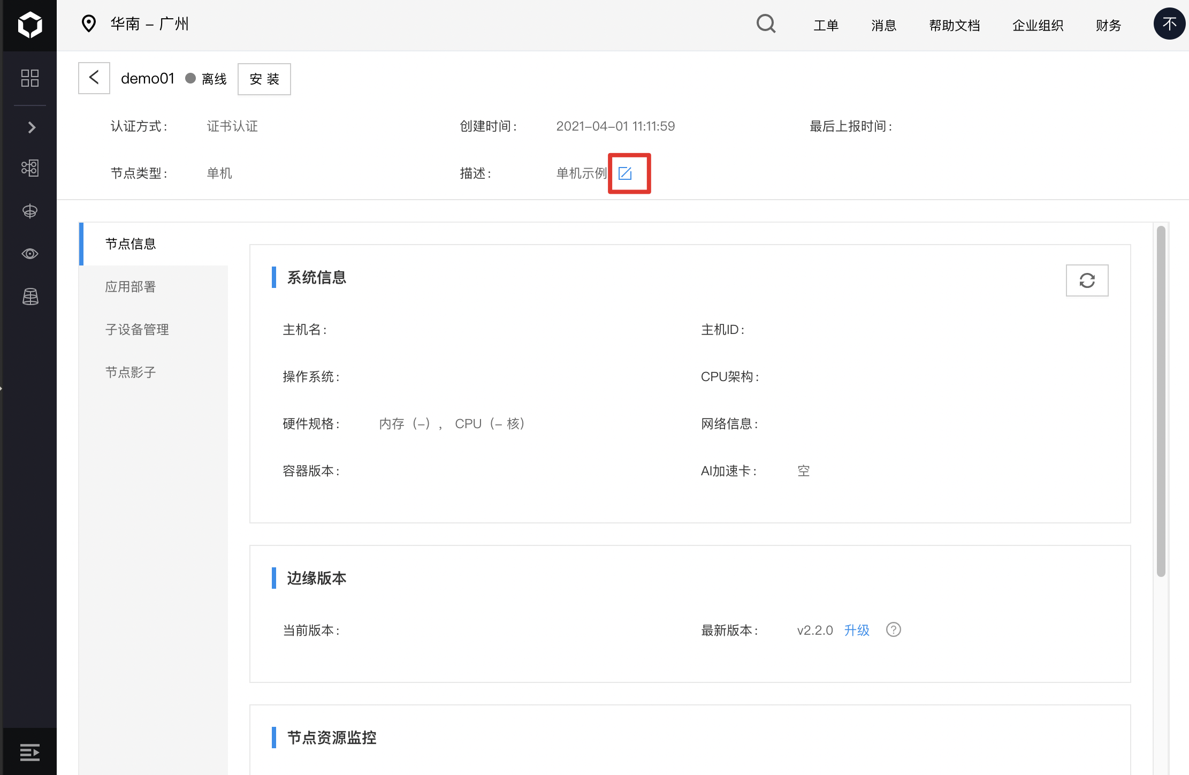Click the node name demo01
The width and height of the screenshot is (1189, 775).
point(148,79)
